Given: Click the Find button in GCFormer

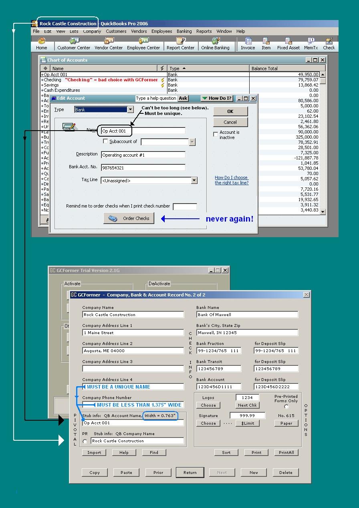Looking at the screenshot, I should coord(154,452).
